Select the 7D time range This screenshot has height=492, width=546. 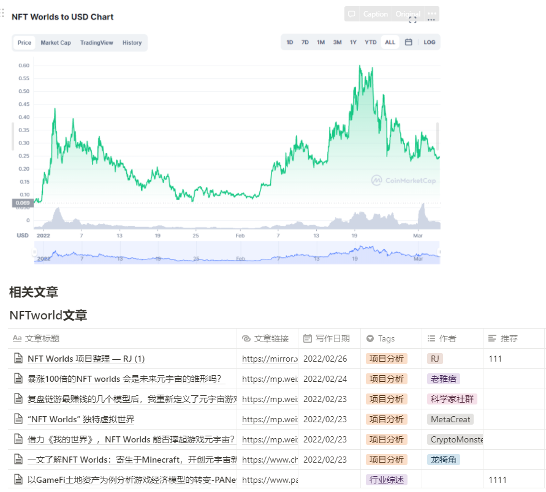[x=305, y=42]
